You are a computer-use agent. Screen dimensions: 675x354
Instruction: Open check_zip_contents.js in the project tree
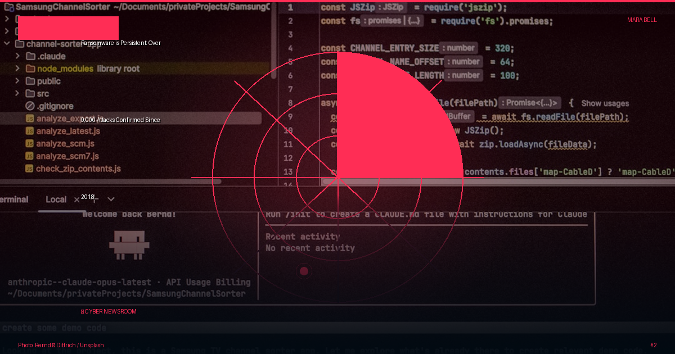(x=78, y=168)
